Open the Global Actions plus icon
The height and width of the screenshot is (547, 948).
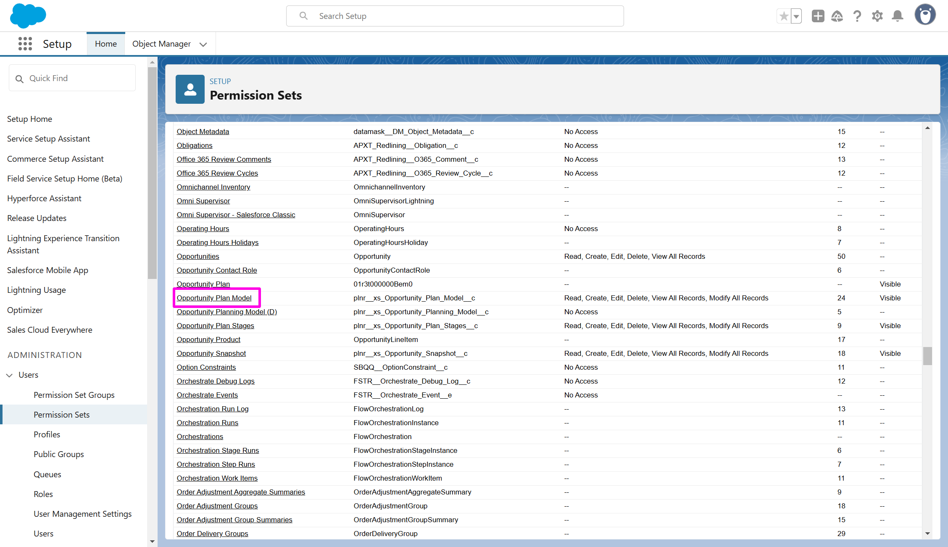coord(818,16)
